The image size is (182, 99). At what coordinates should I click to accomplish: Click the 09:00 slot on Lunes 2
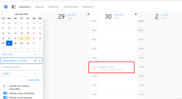159,32
